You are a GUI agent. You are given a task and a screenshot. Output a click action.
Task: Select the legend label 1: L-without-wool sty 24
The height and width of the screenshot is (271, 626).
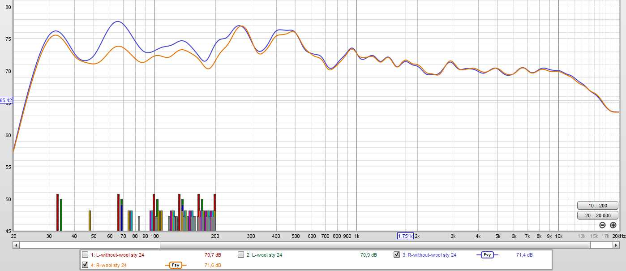coord(117,255)
